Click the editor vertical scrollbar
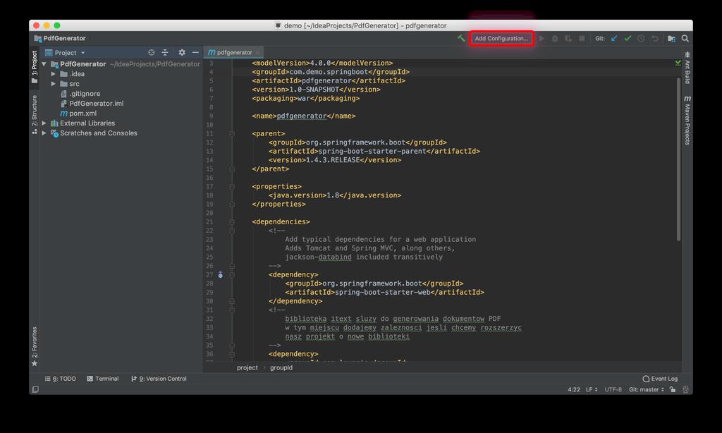This screenshot has height=433, width=722. coord(678,159)
